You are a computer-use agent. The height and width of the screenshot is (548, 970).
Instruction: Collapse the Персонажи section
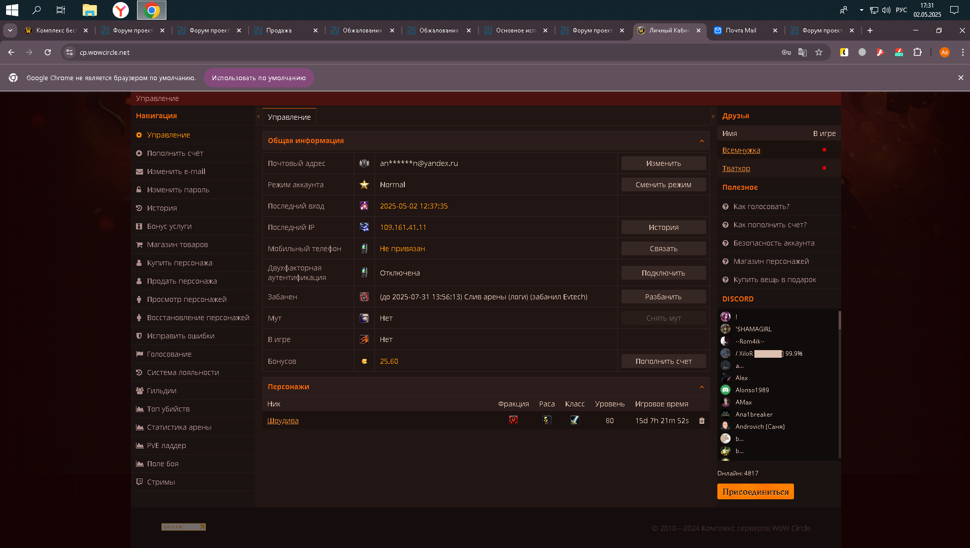click(x=702, y=387)
